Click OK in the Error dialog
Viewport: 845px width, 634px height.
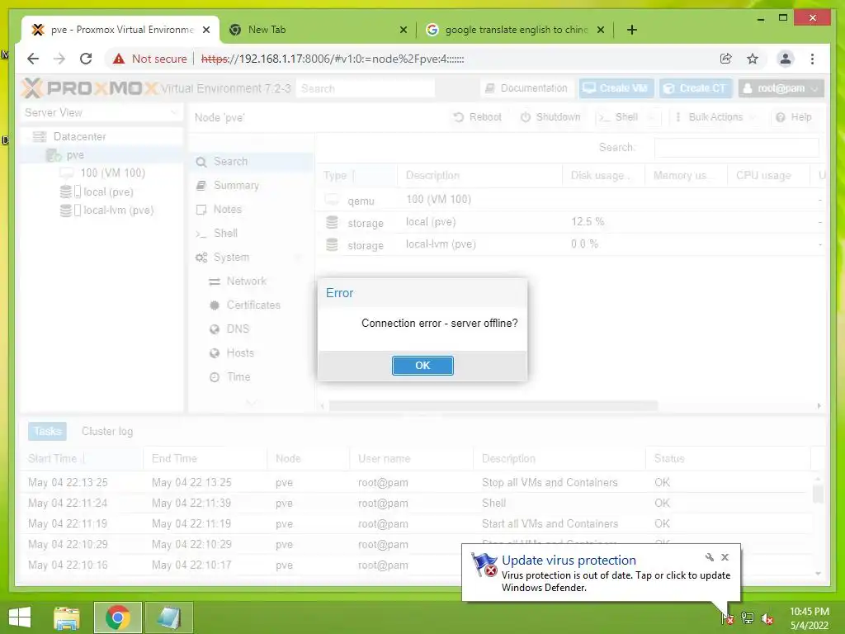422,366
